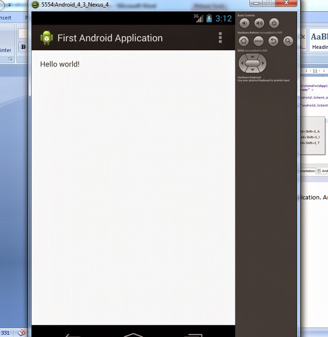Image resolution: width=328 pixels, height=337 pixels.
Task: Tap the emulator Search hardware button
Action: [288, 41]
